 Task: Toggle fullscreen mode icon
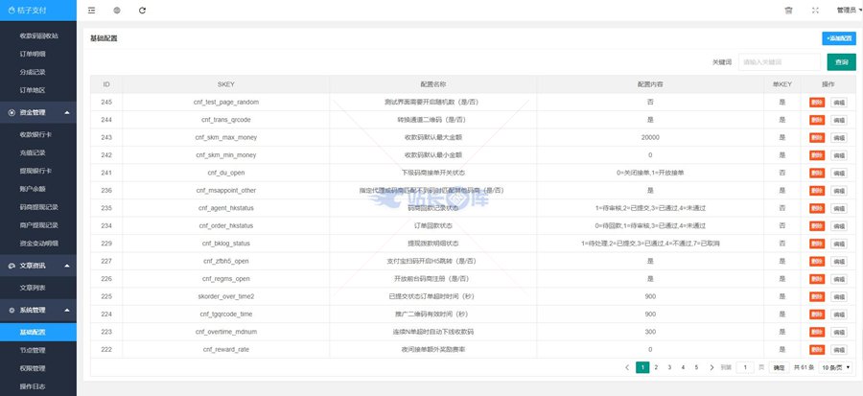point(815,11)
